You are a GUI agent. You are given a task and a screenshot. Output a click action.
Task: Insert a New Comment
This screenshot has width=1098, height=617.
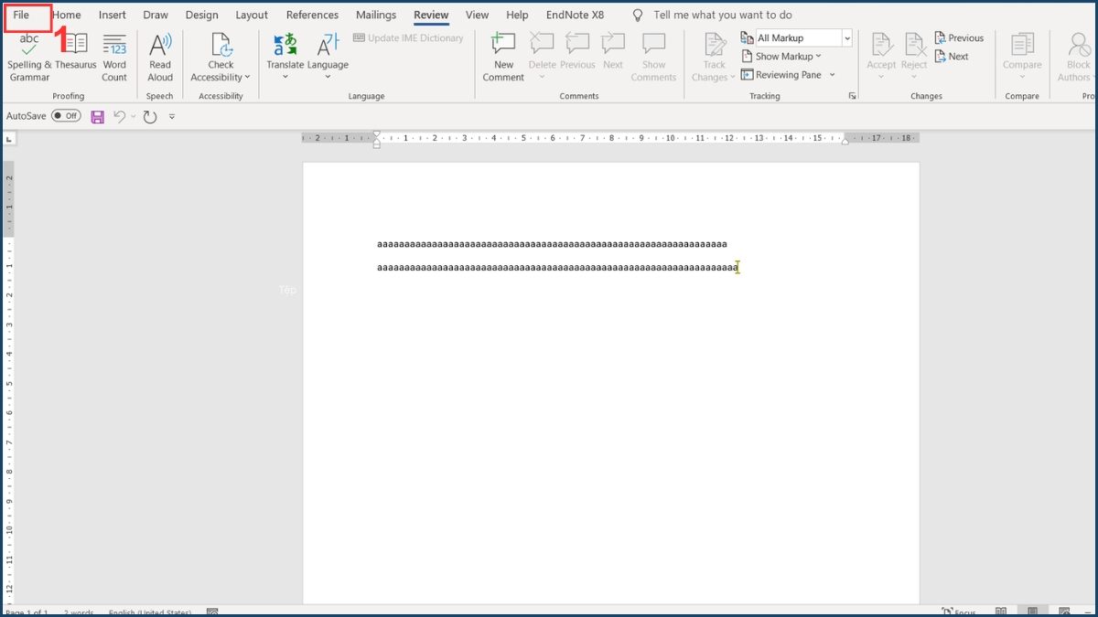point(502,57)
